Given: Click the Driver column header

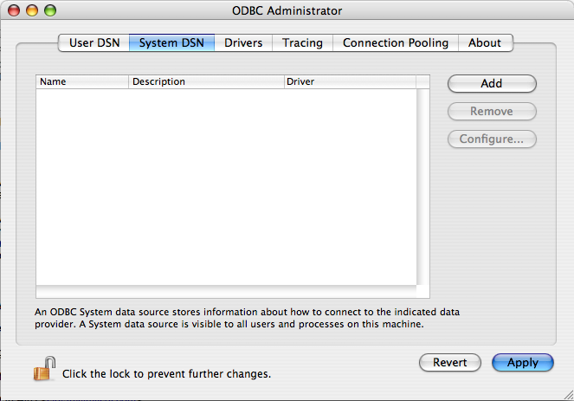Looking at the screenshot, I should (350, 82).
